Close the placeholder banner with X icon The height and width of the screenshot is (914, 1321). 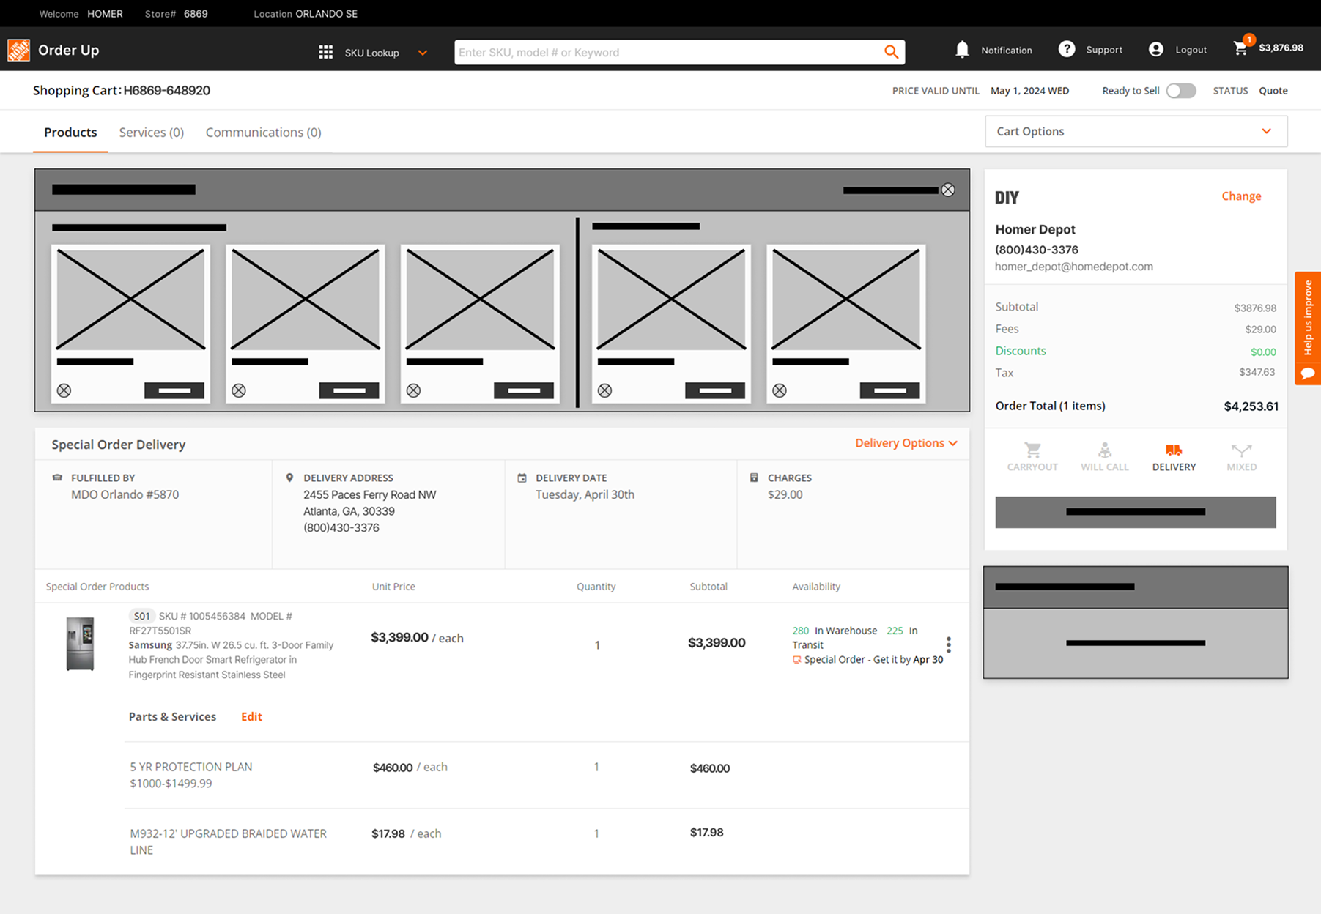click(948, 190)
